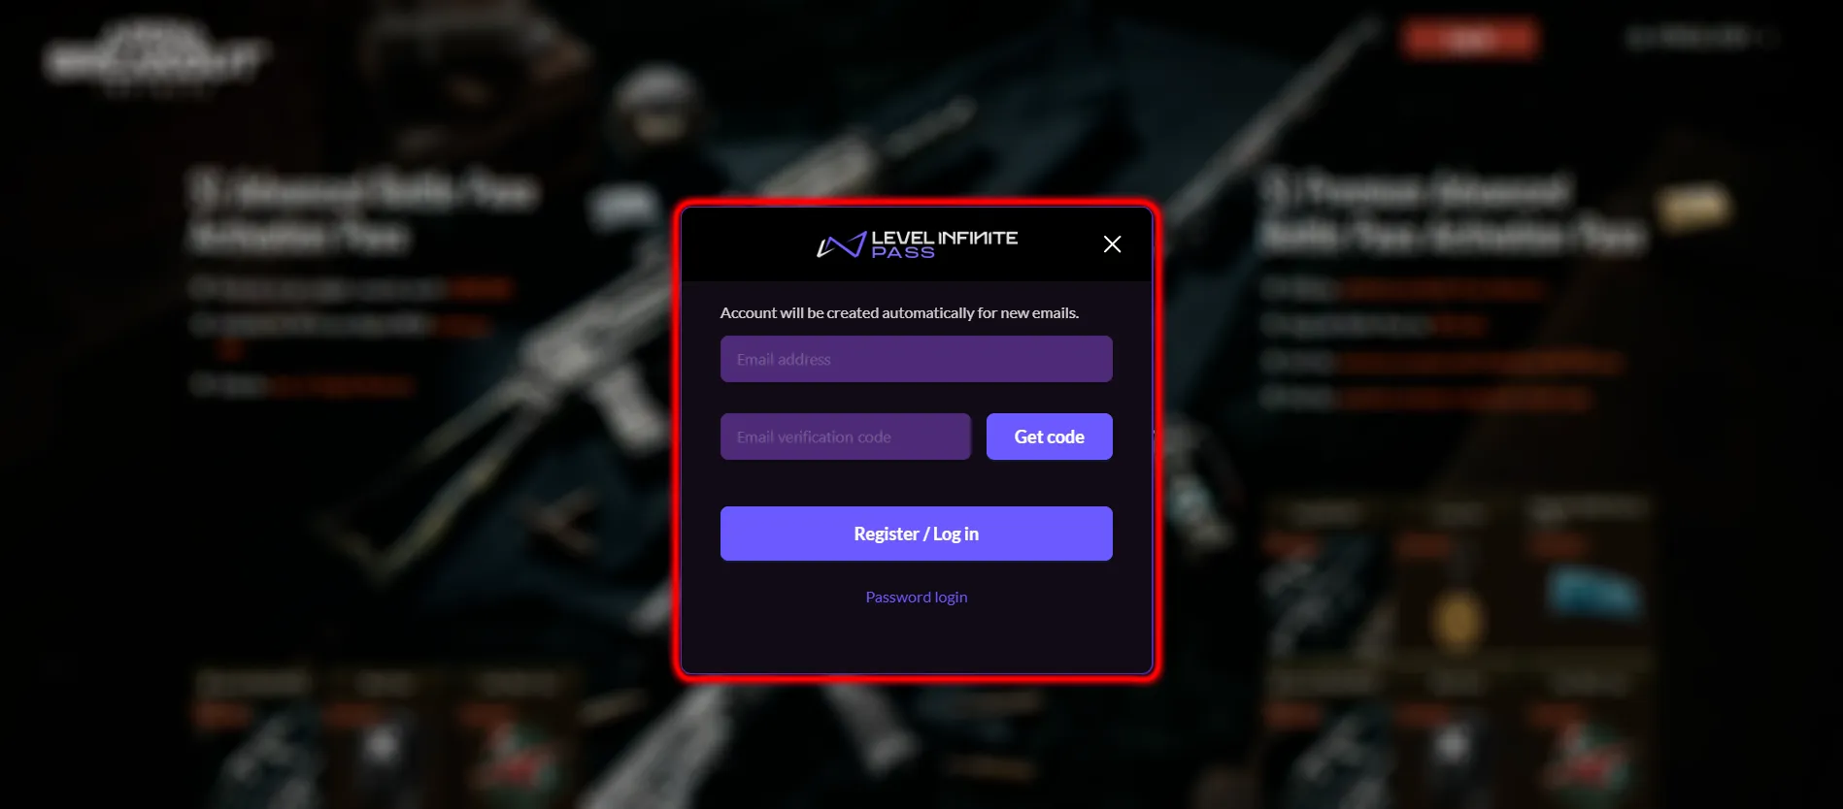Screen dimensions: 1843x809
Task: Click the left Advanced Battle Pass heading
Action: pyautogui.click(x=364, y=213)
